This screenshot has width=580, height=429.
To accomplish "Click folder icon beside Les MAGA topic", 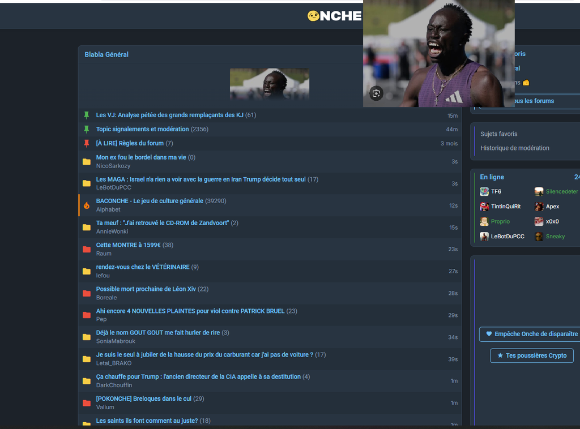I will [87, 183].
